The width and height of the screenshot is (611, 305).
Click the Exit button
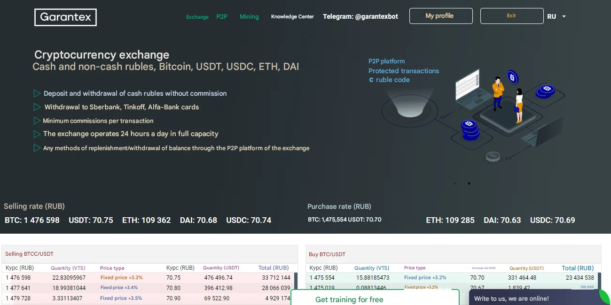[512, 16]
